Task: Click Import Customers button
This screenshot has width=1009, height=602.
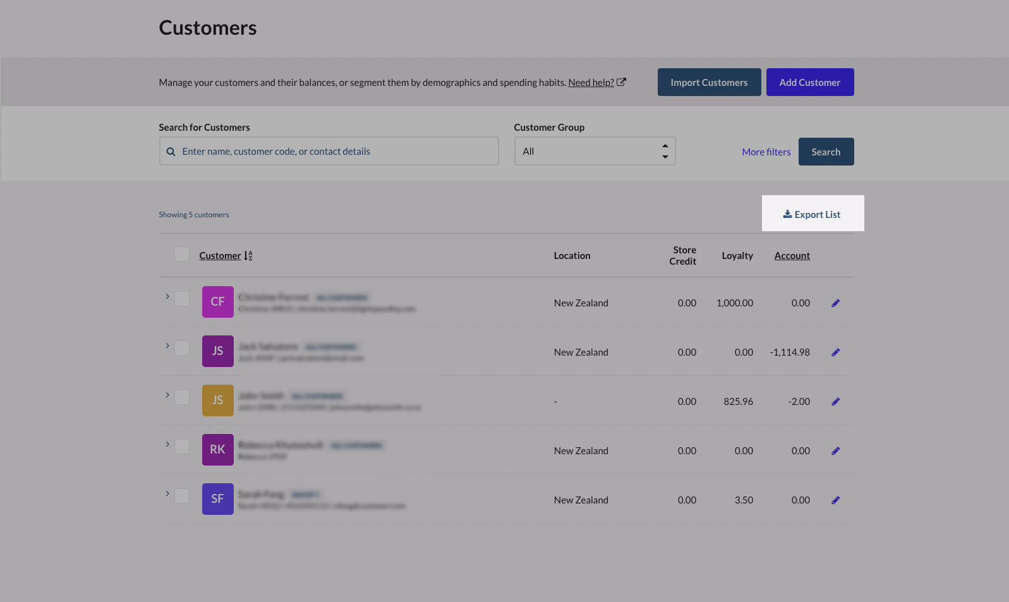Action: (709, 82)
